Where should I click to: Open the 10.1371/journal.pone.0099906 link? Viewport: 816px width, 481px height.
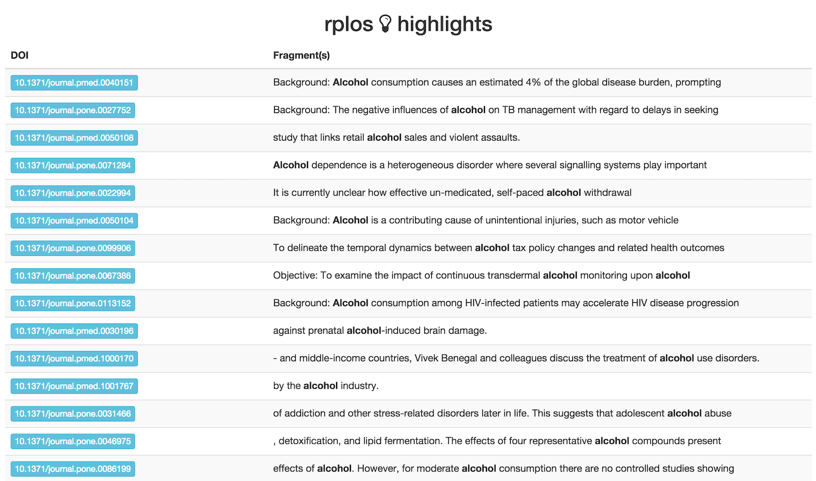[x=73, y=248]
